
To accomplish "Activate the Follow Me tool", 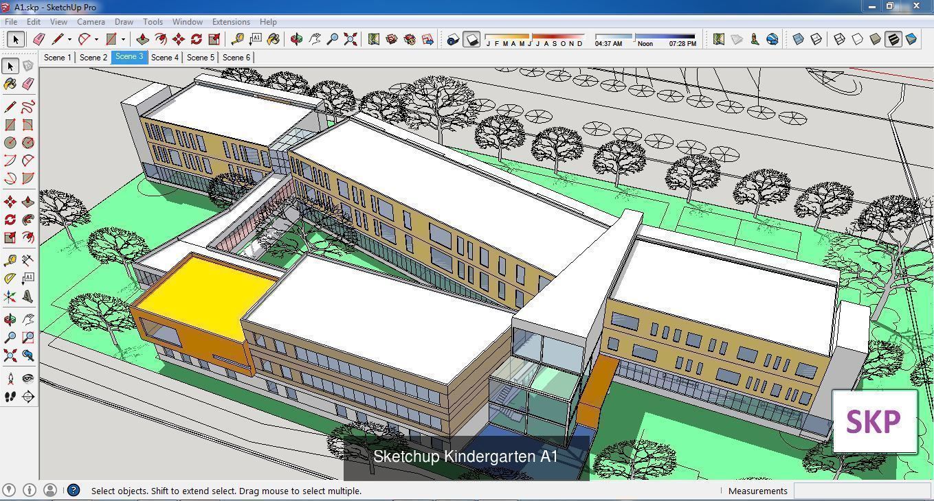I will point(27,220).
